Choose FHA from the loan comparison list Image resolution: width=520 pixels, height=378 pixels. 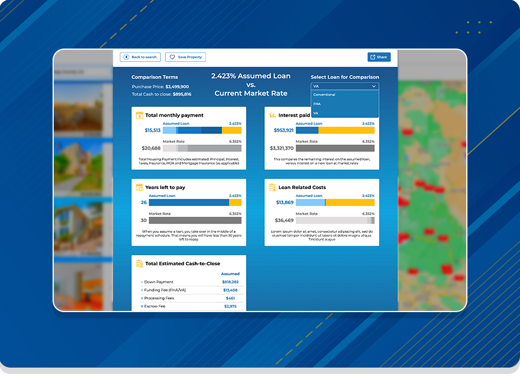point(317,104)
